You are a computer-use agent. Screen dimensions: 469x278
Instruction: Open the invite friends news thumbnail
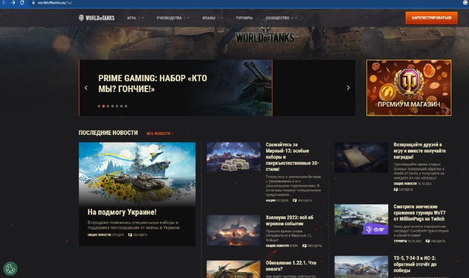361,157
